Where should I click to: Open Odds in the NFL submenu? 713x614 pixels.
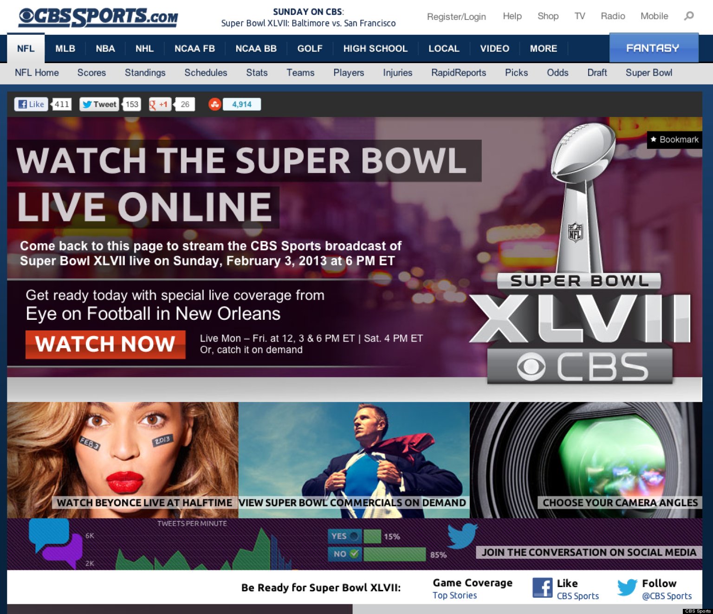pyautogui.click(x=557, y=73)
